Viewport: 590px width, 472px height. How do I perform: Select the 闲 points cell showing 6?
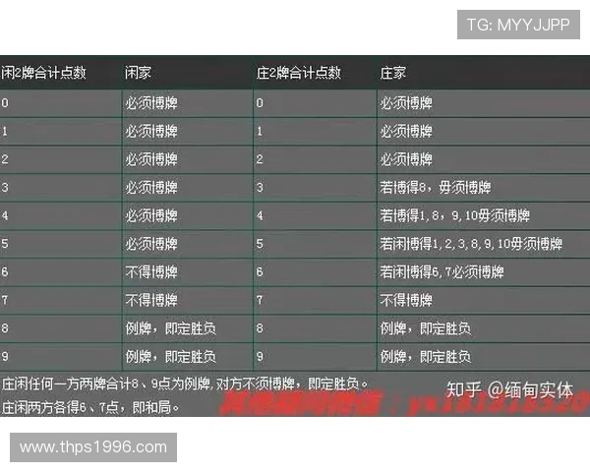point(61,271)
